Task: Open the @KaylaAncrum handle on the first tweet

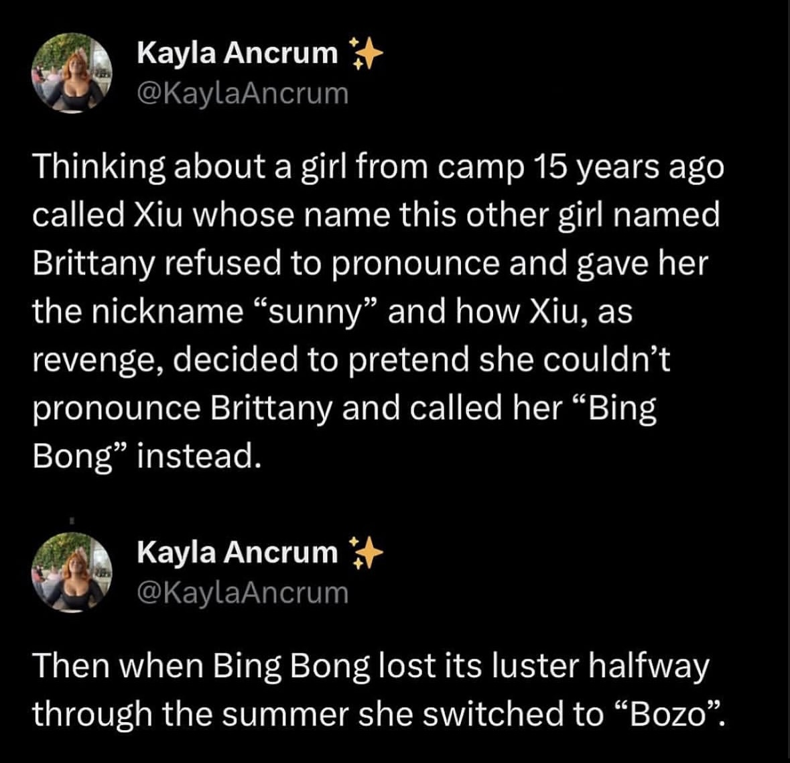Action: click(243, 94)
